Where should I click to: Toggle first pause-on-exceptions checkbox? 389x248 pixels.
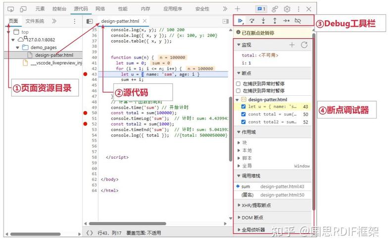[238, 84]
